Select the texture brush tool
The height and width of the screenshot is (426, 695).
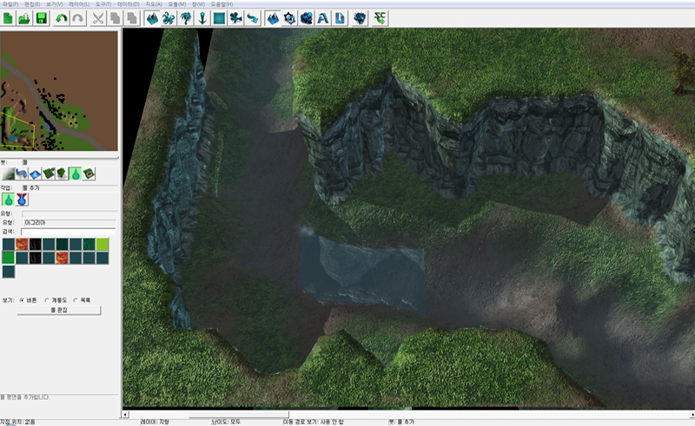(x=8, y=174)
